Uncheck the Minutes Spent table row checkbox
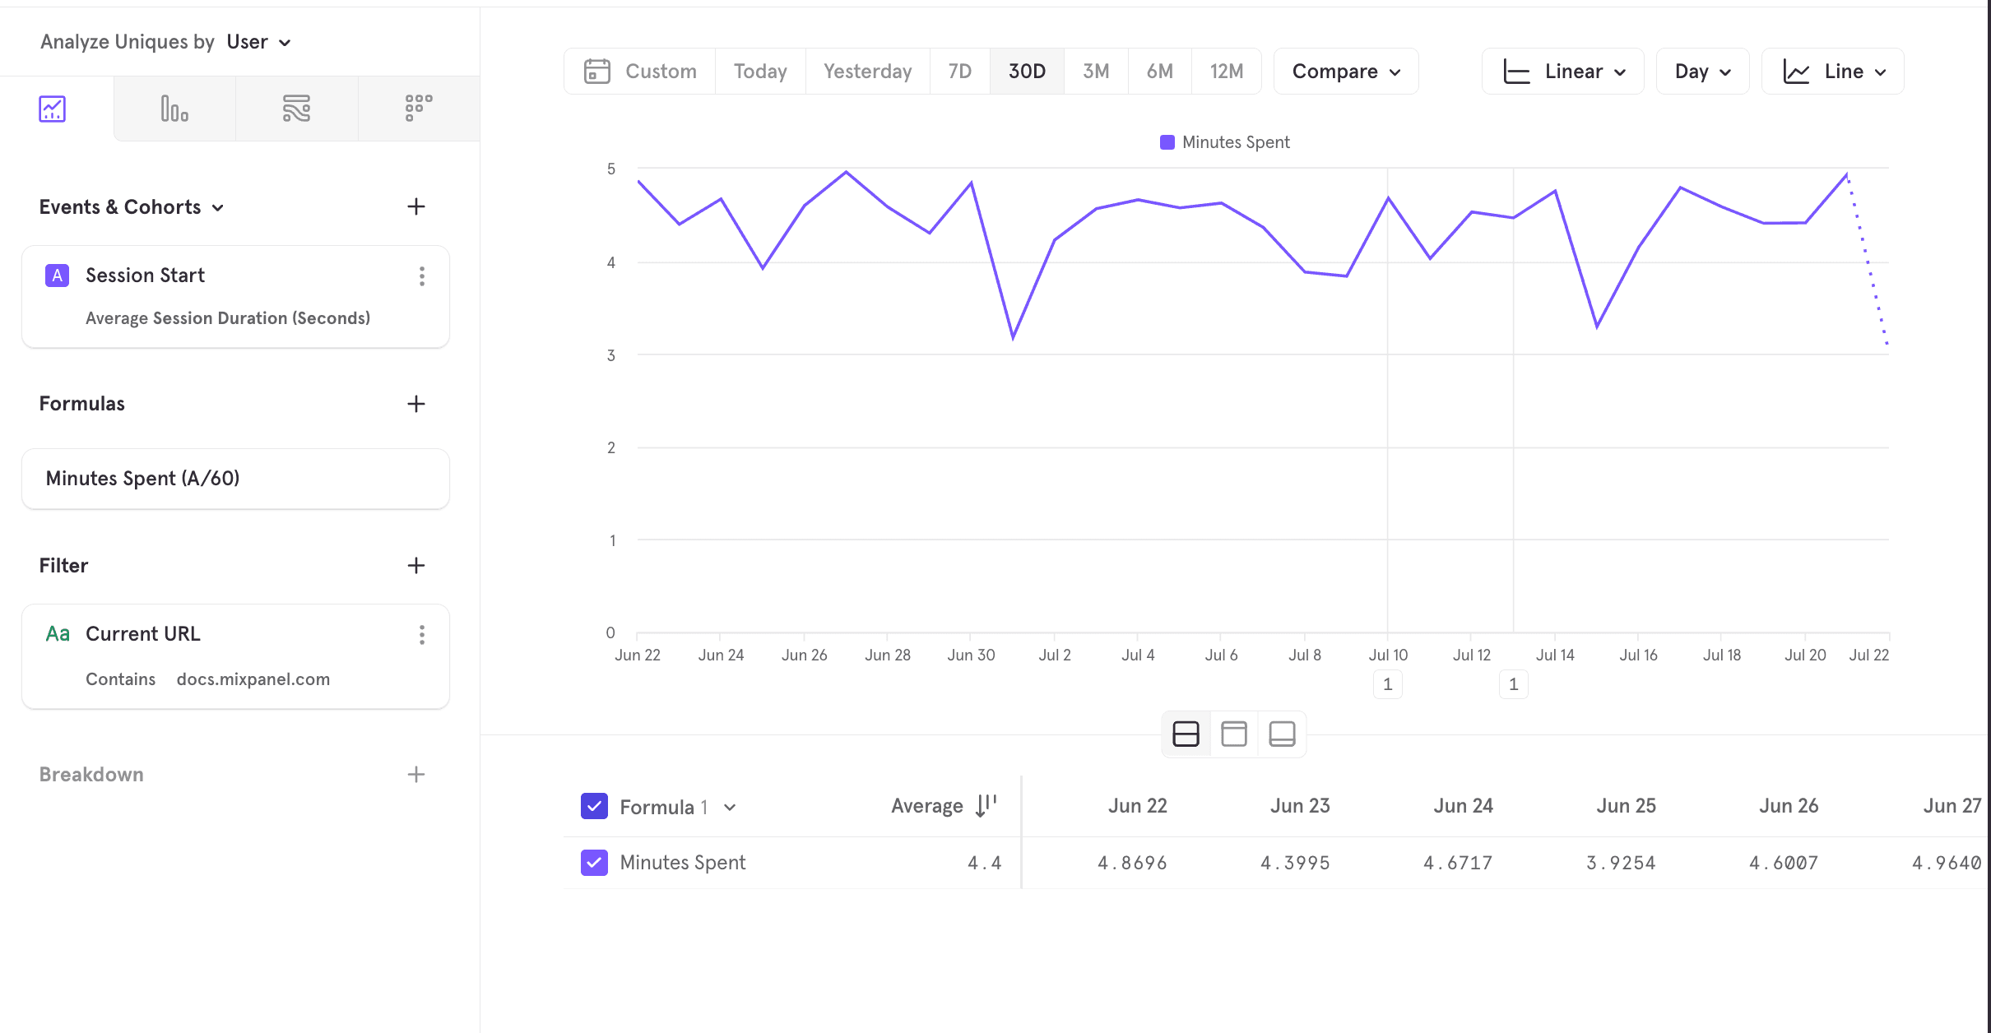 (594, 863)
